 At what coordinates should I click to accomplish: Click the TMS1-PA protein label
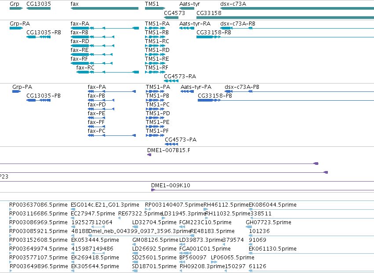(158, 87)
